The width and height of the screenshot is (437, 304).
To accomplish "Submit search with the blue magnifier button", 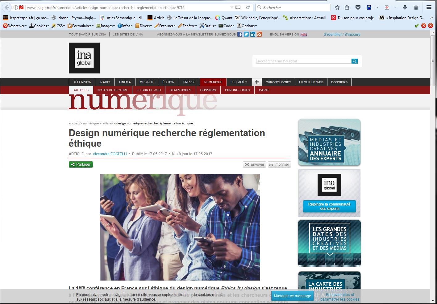I will click(x=355, y=61).
